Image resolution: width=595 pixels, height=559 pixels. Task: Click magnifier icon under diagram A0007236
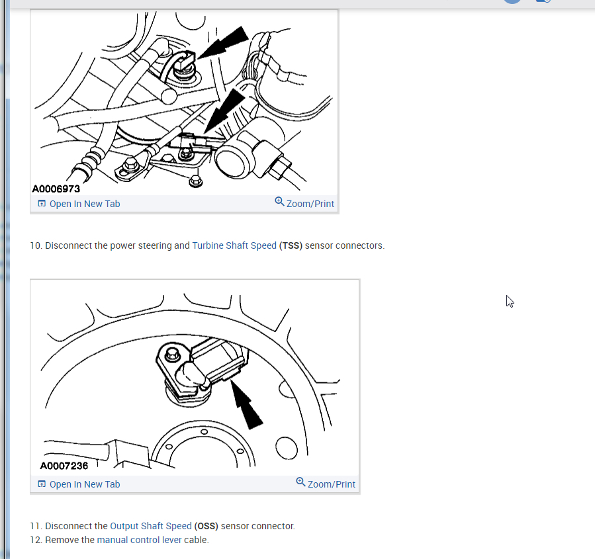point(300,482)
